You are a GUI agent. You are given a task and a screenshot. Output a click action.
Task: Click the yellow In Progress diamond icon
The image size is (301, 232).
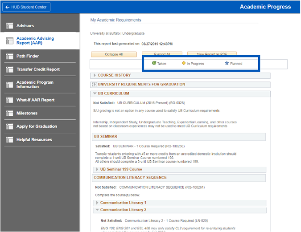(184, 63)
